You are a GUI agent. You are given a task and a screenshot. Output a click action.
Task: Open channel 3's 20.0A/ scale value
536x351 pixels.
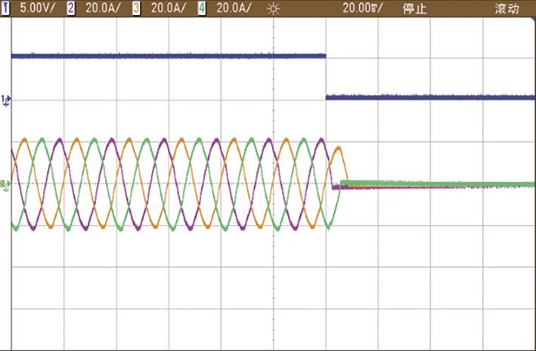tap(164, 9)
